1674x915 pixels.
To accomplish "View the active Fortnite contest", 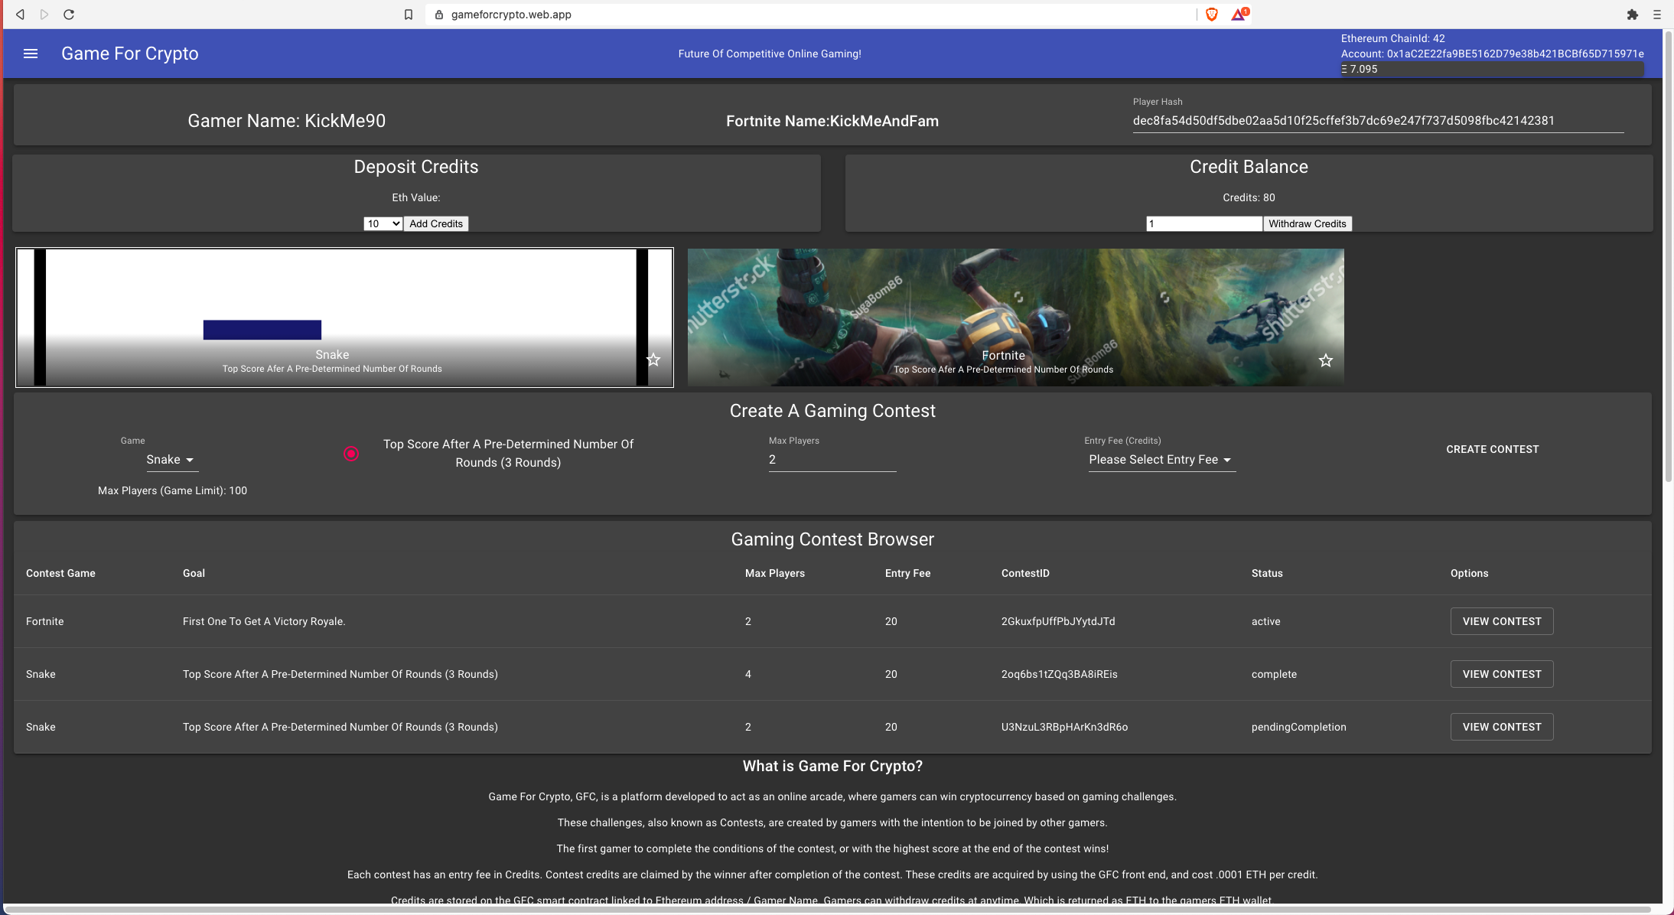I will click(1501, 621).
